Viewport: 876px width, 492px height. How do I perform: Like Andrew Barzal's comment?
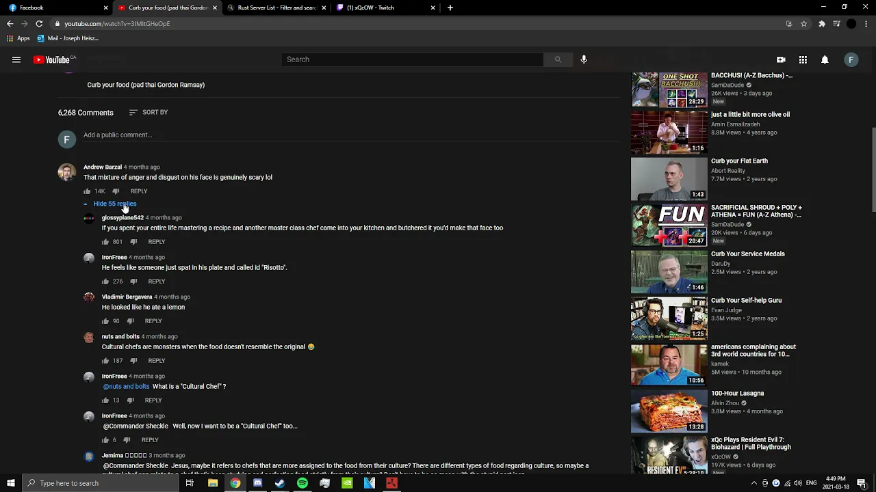point(88,191)
